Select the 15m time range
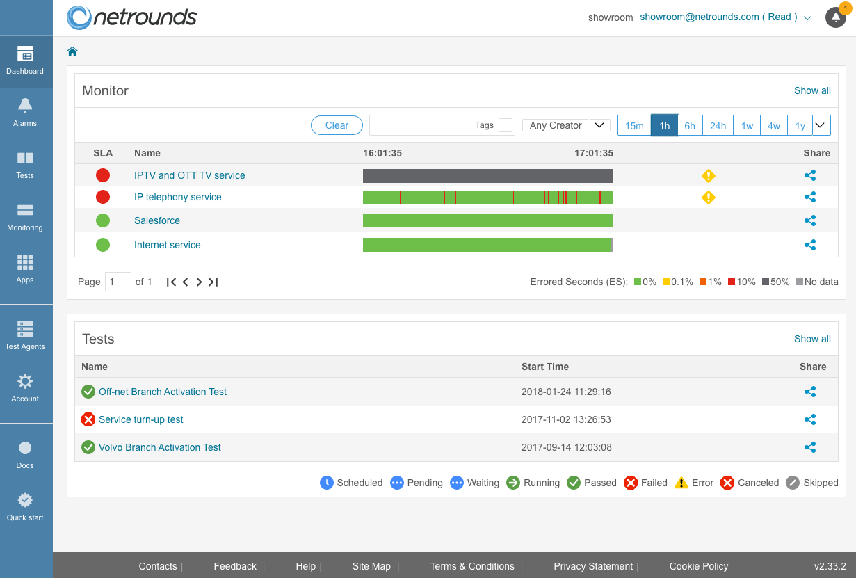The width and height of the screenshot is (856, 578). tap(634, 126)
